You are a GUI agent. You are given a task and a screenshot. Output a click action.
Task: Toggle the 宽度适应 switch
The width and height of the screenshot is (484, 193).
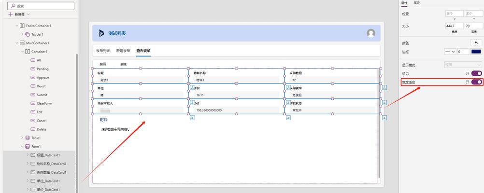(477, 82)
